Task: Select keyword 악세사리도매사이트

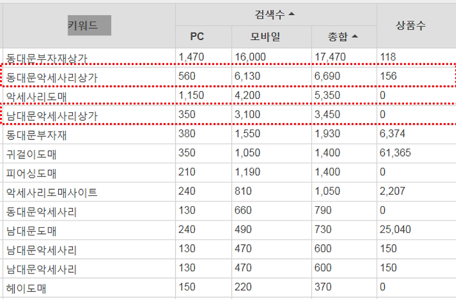Action: [x=52, y=192]
